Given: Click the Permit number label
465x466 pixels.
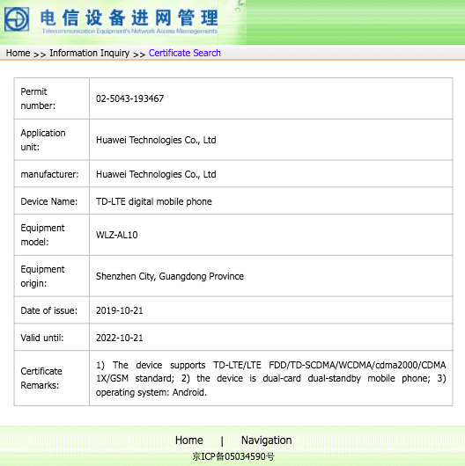Looking at the screenshot, I should pos(38,98).
